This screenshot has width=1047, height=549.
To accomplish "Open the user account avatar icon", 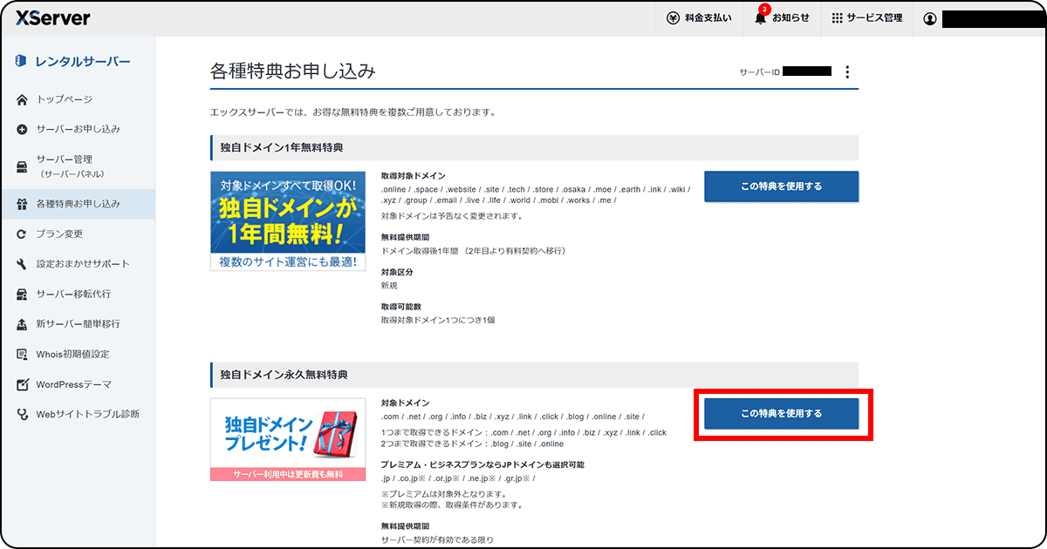I will tap(929, 19).
